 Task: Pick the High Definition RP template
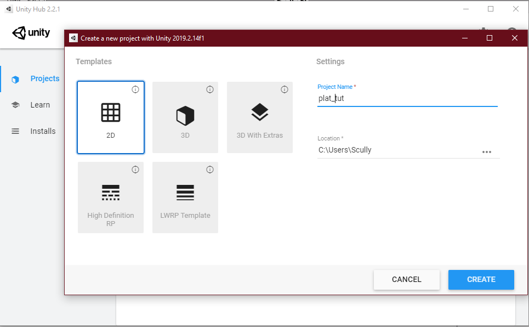(111, 198)
